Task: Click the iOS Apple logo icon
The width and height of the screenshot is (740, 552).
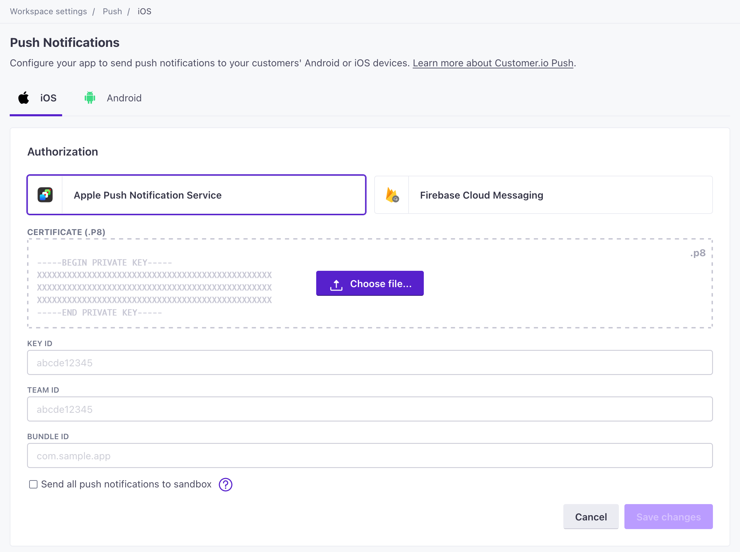Action: coord(24,98)
